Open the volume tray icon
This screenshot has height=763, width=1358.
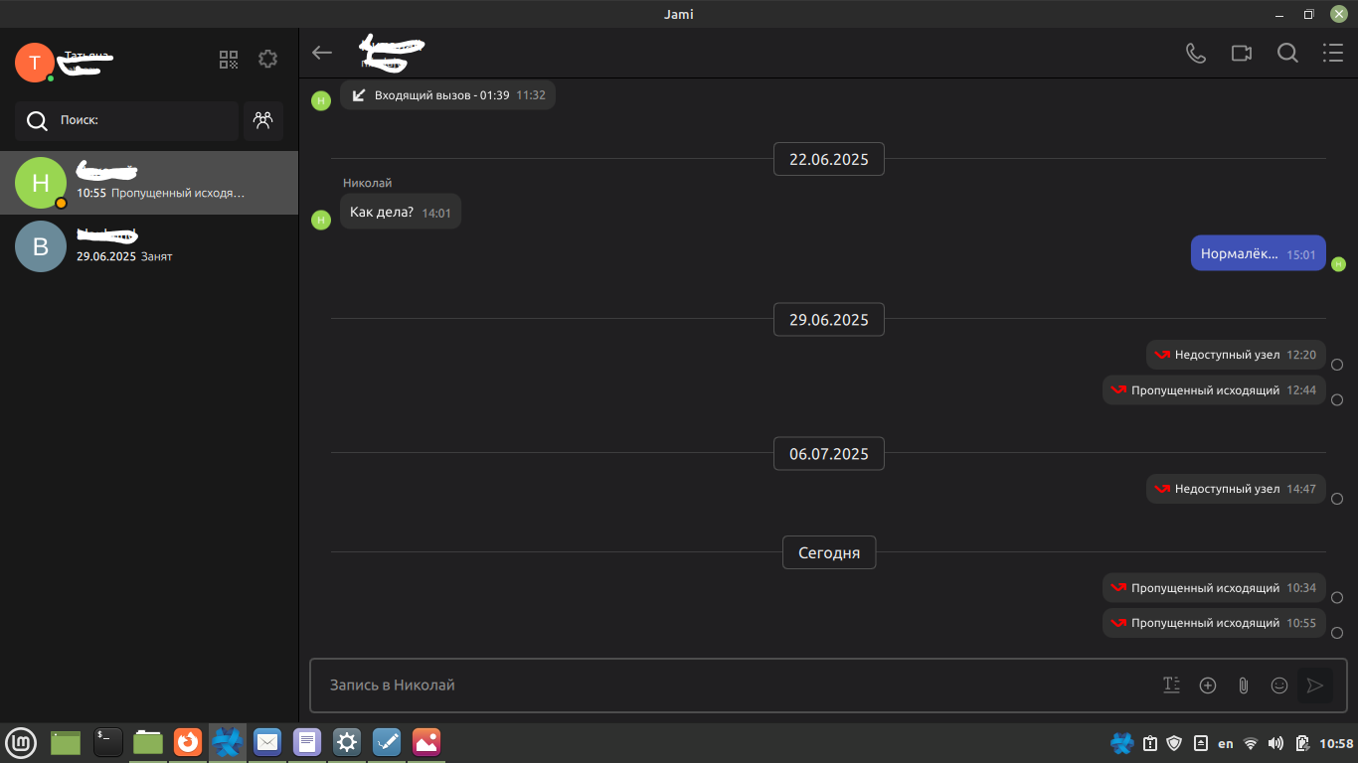point(1276,743)
